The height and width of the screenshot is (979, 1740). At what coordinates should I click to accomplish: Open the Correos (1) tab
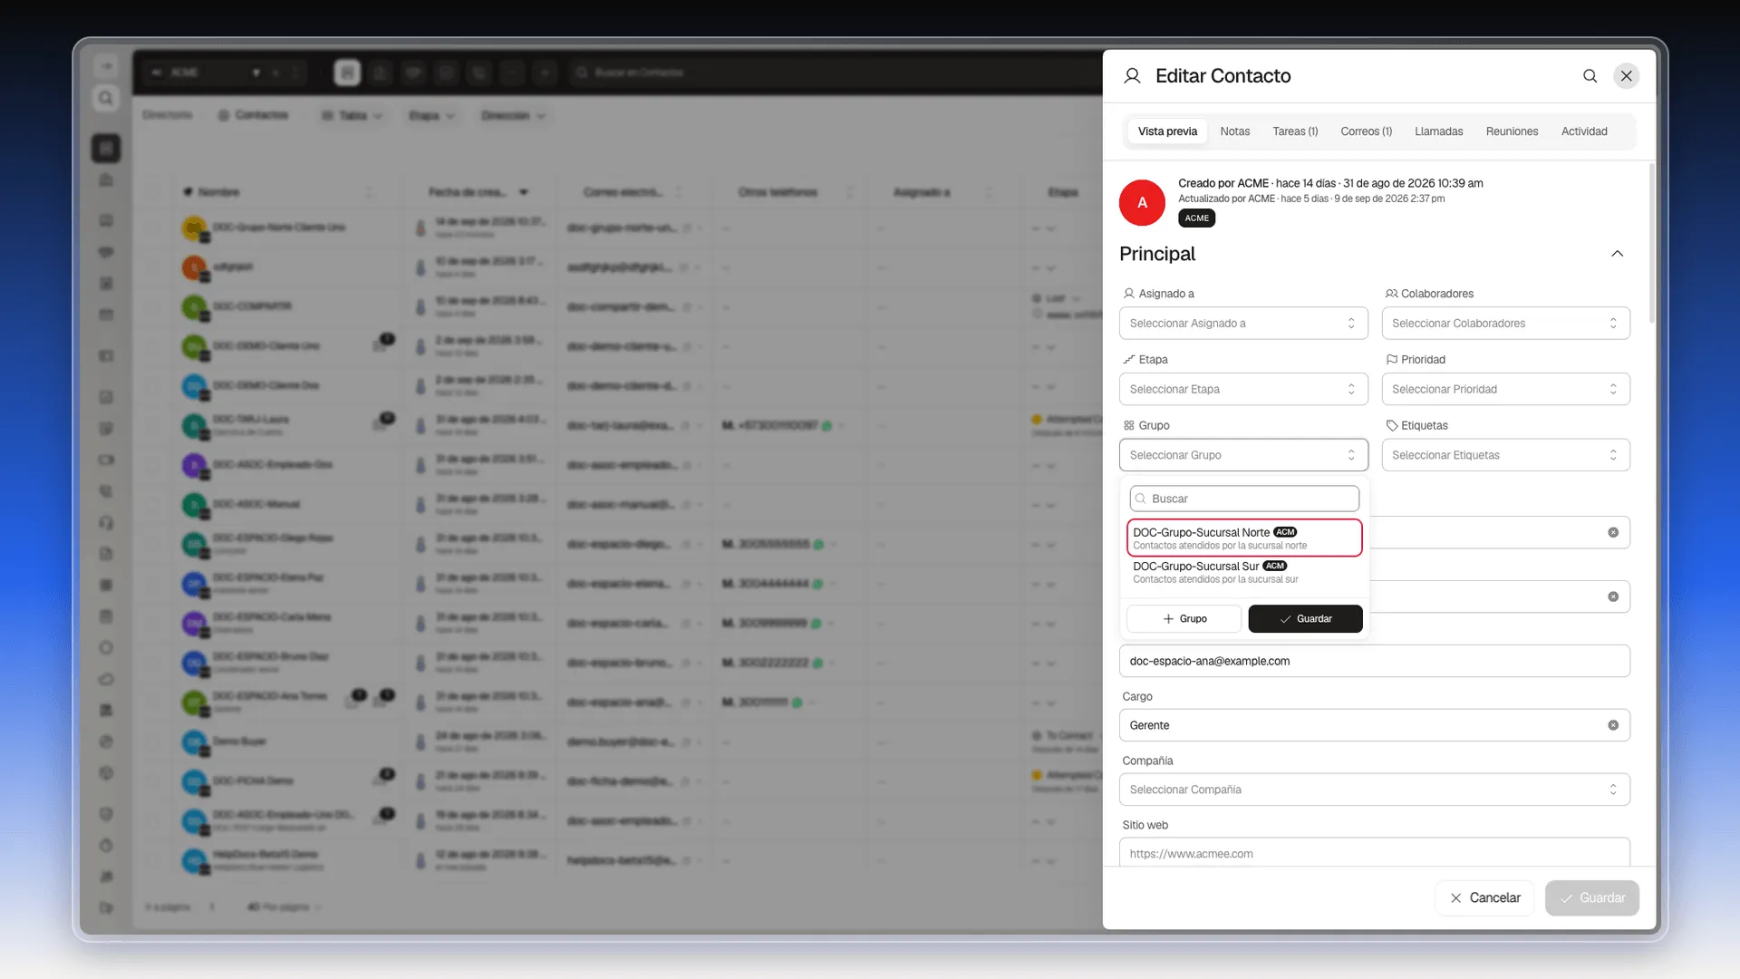pos(1366,131)
